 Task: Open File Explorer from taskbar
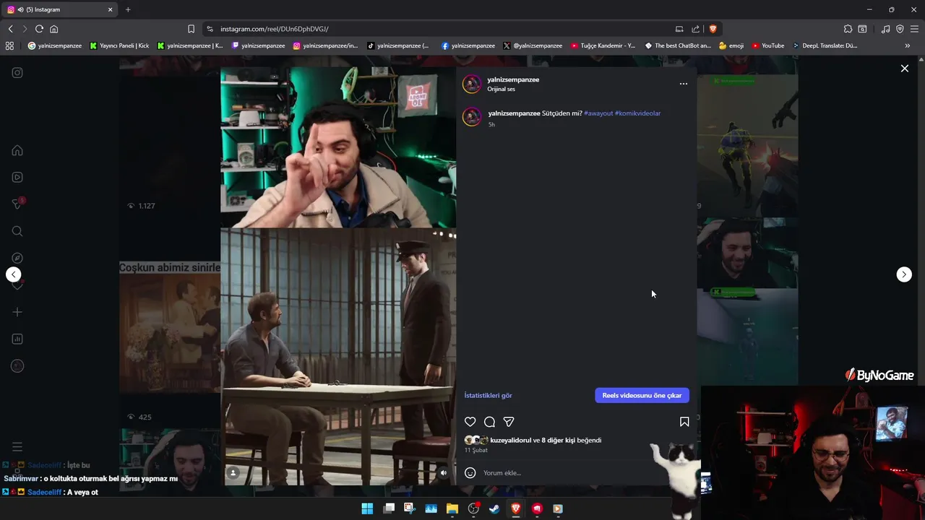point(452,508)
